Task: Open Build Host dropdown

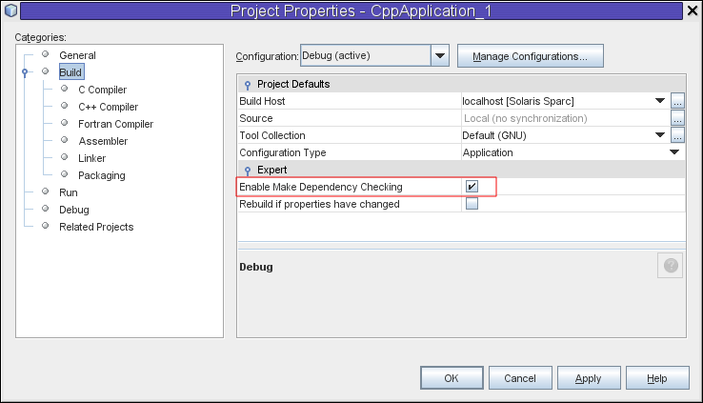Action: [x=659, y=101]
